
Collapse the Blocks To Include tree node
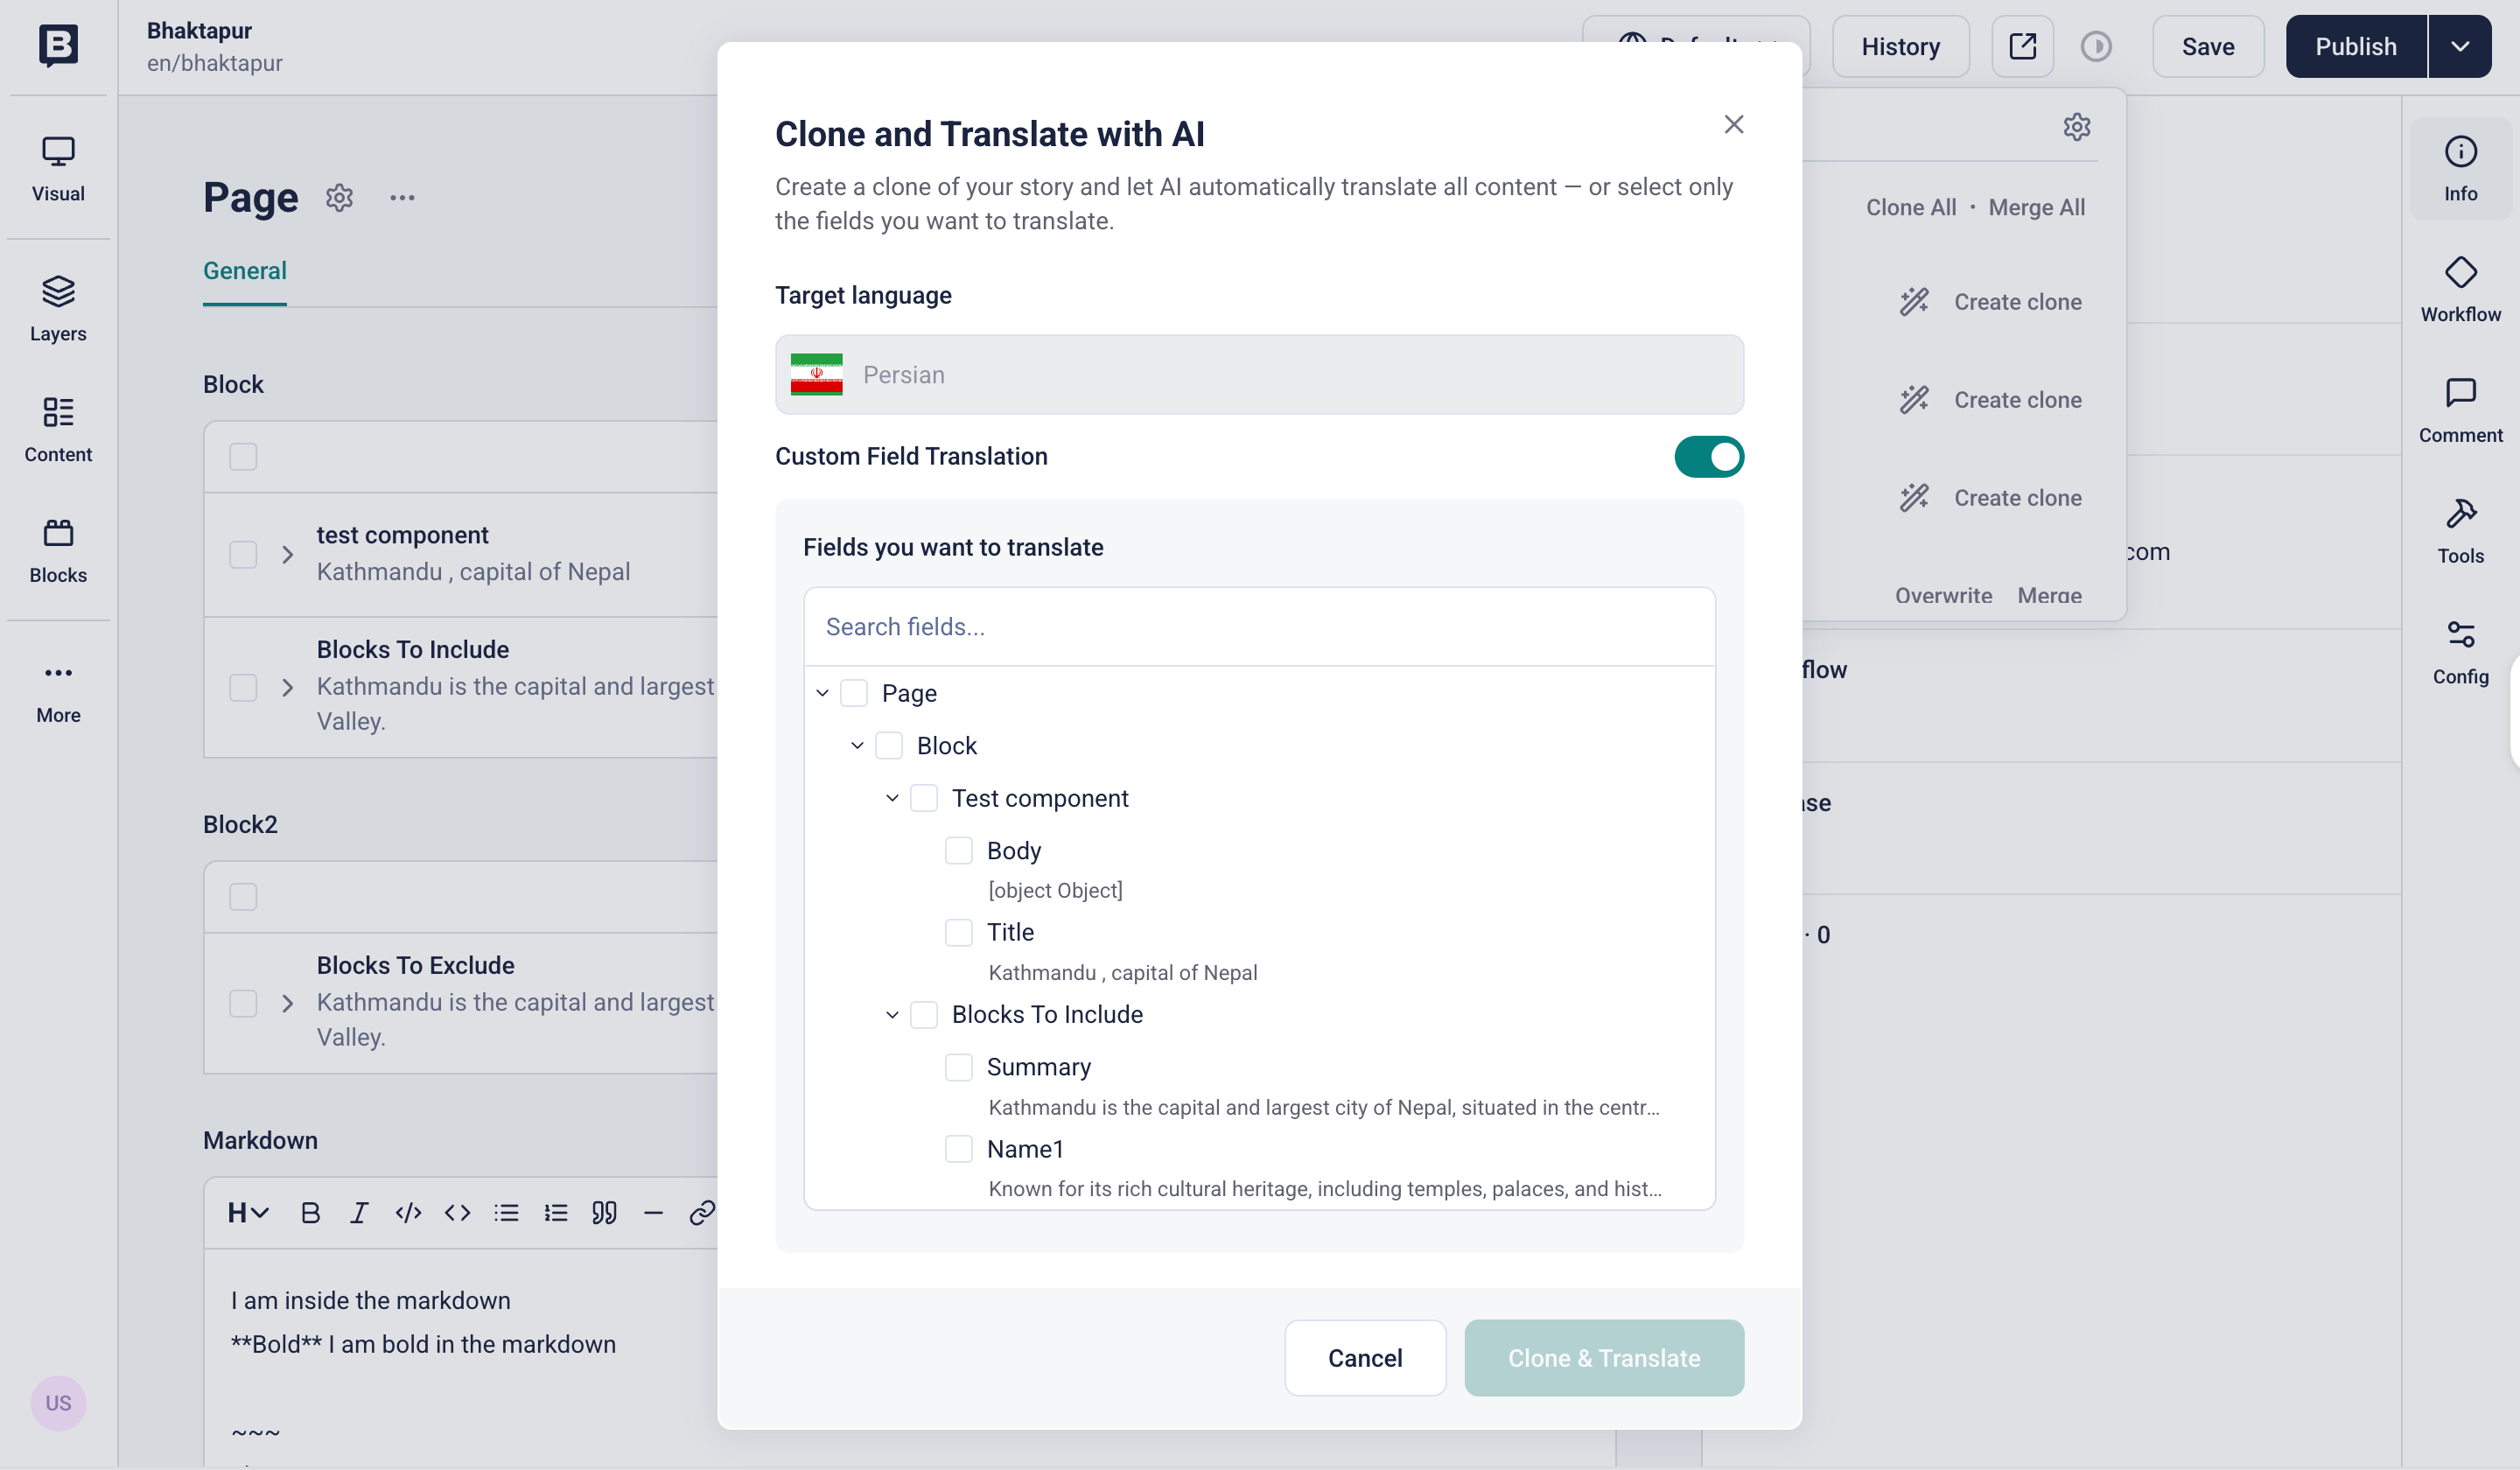tap(892, 1014)
